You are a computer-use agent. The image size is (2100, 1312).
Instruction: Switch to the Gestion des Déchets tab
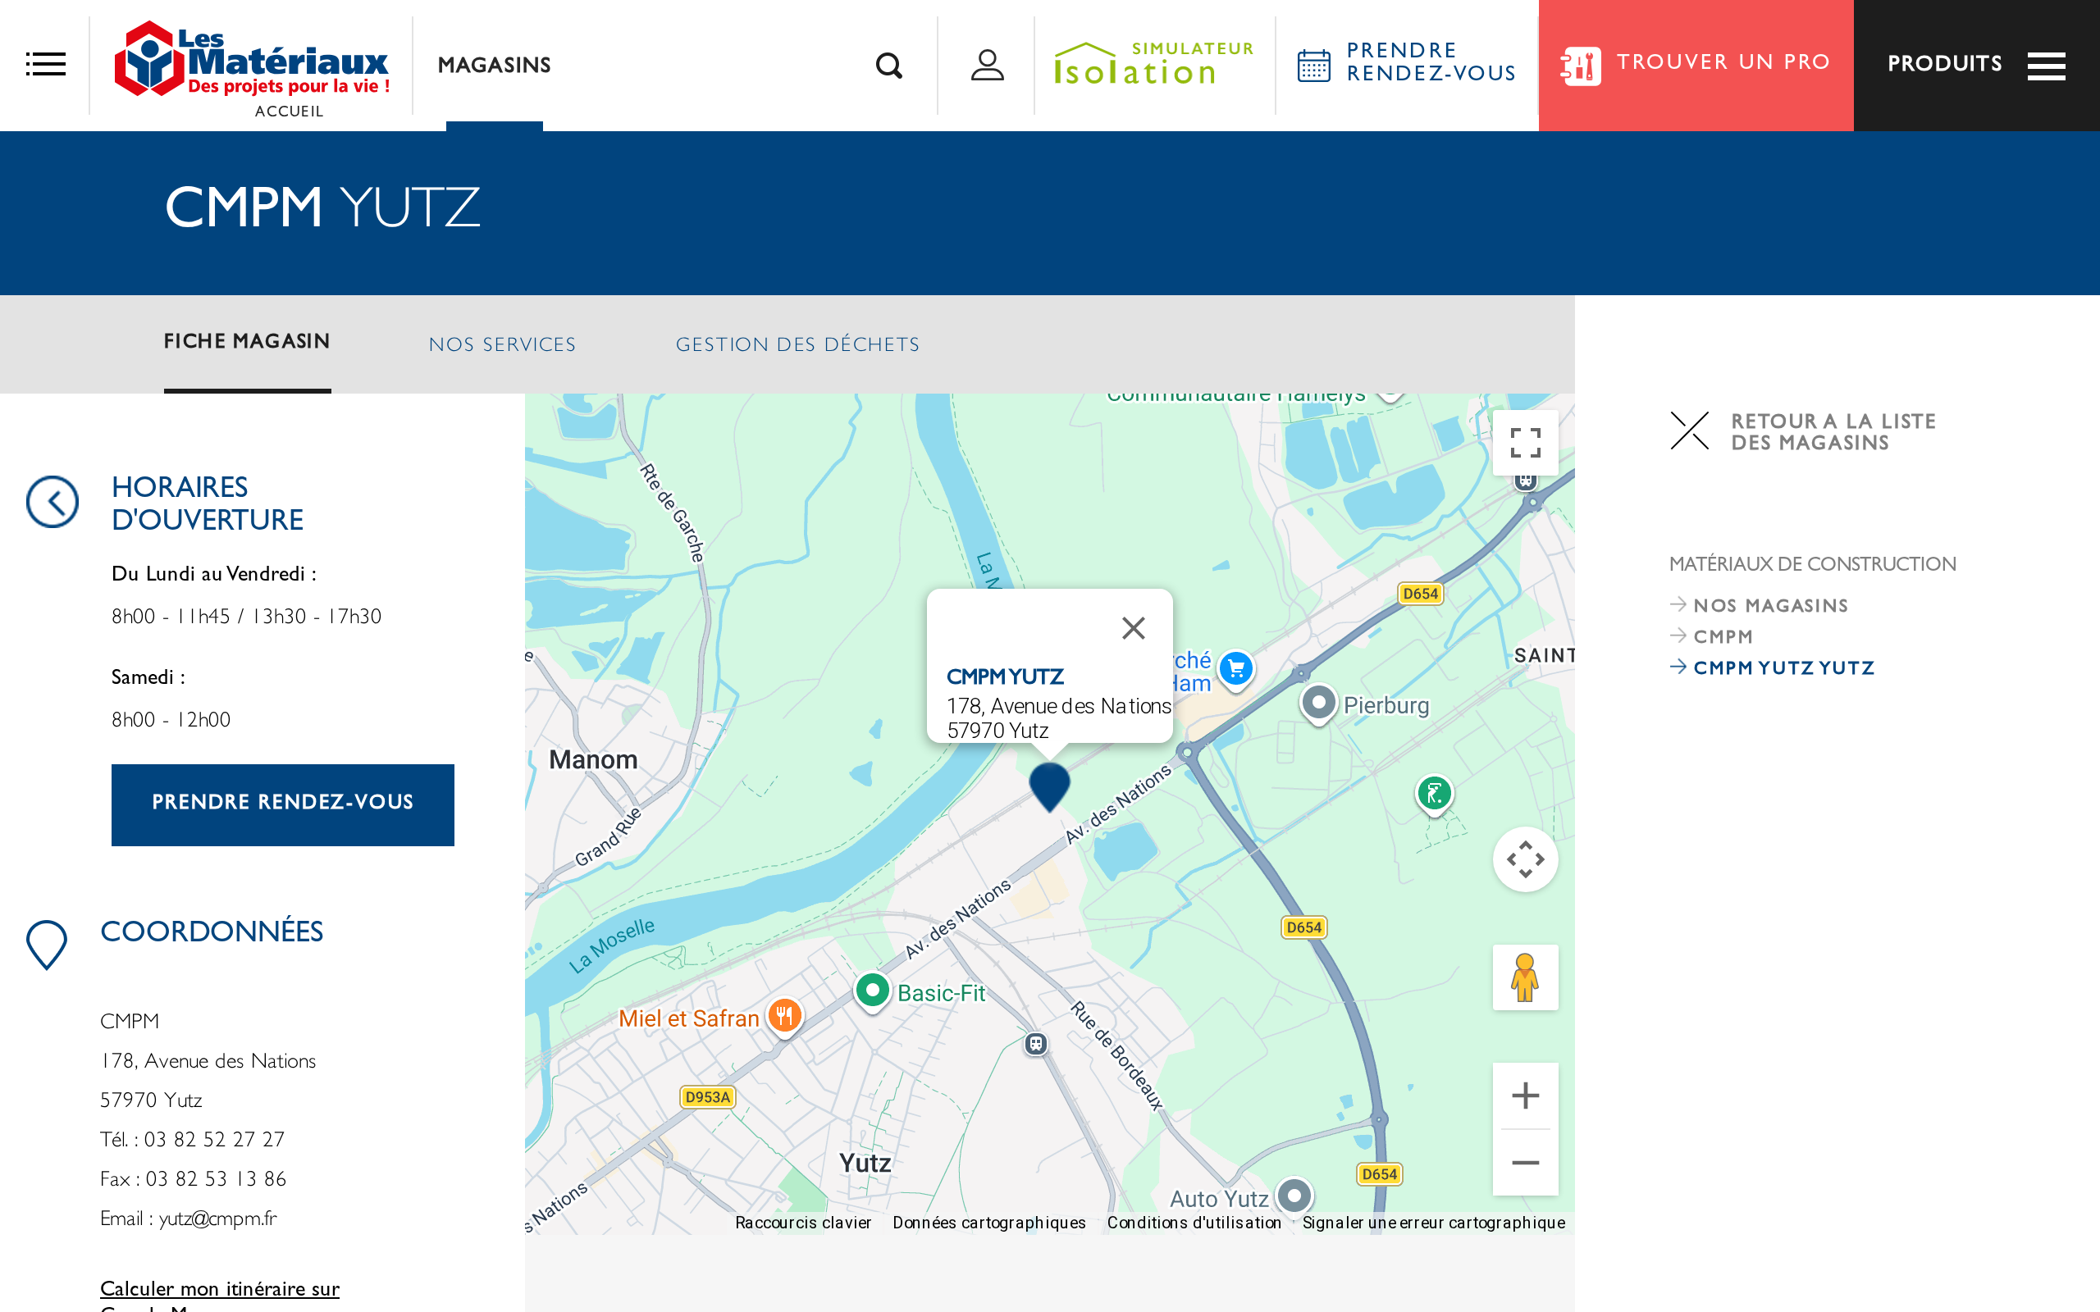[x=797, y=344]
